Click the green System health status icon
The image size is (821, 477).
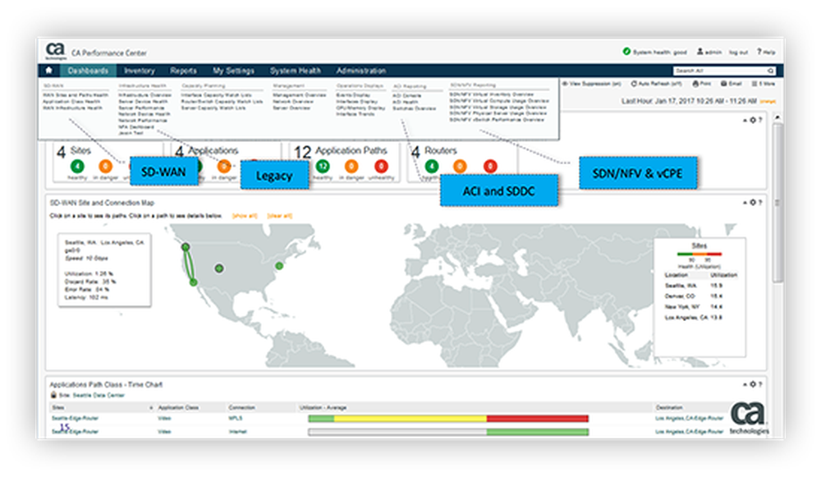point(626,52)
